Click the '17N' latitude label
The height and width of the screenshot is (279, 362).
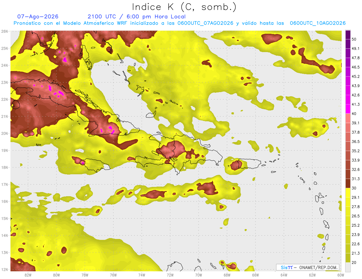[x=4, y=184]
